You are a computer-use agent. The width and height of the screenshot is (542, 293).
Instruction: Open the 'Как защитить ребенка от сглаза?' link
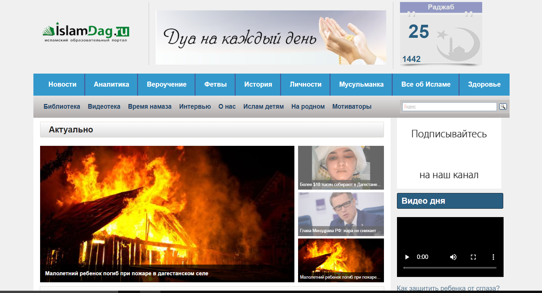[x=448, y=288]
